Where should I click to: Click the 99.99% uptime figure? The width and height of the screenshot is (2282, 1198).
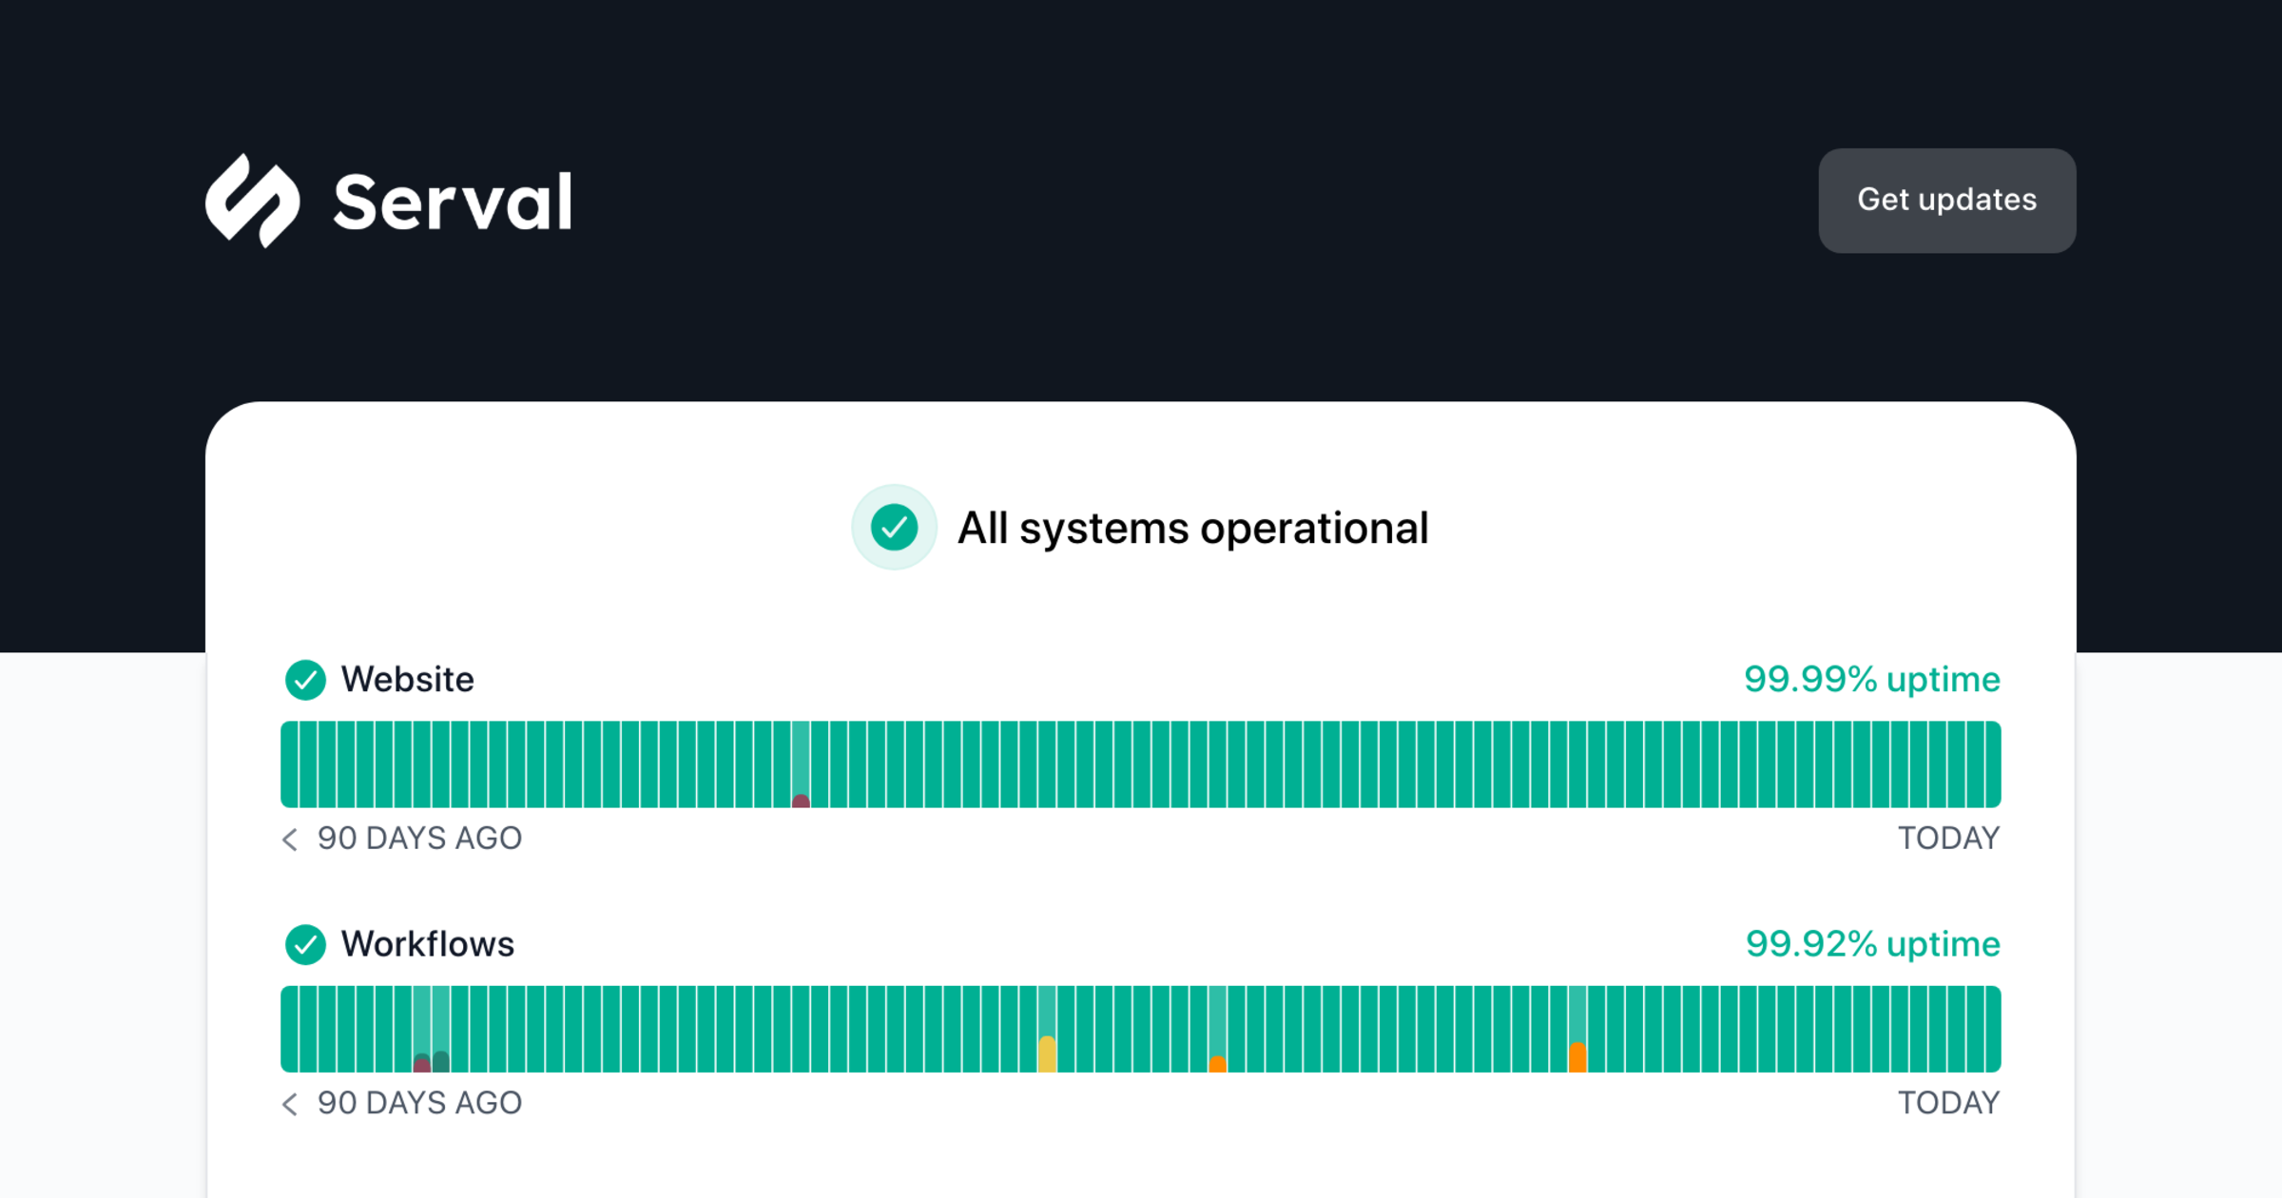[1871, 680]
